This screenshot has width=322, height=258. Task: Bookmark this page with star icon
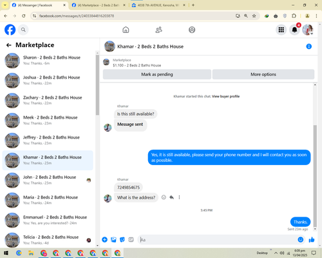[254, 15]
